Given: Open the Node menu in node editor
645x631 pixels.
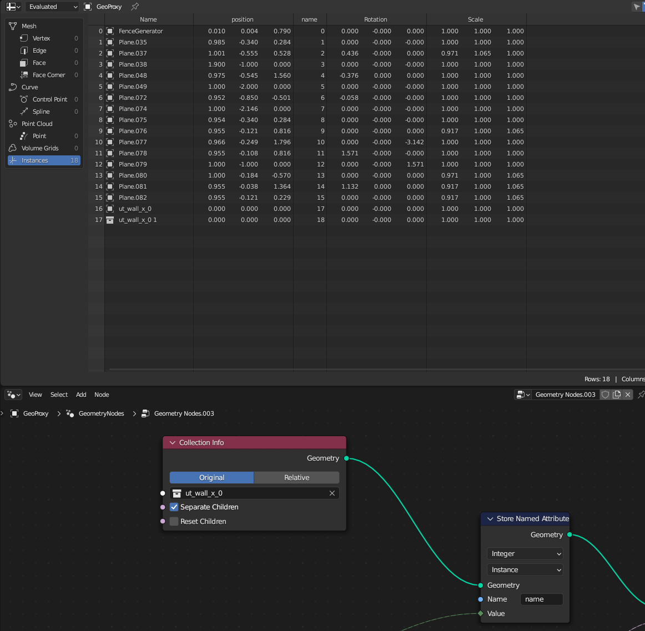Looking at the screenshot, I should (x=102, y=395).
